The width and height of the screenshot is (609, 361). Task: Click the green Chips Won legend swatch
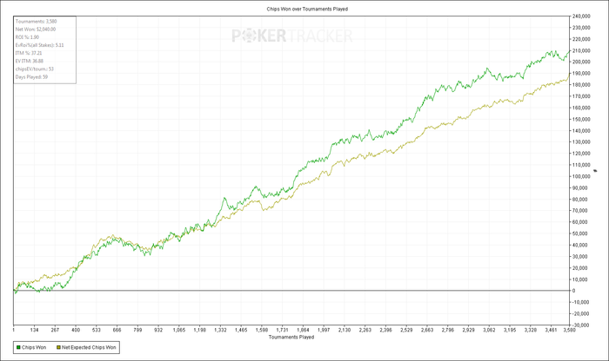point(18,347)
